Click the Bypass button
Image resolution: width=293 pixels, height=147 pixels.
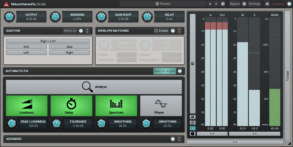[x=234, y=4]
